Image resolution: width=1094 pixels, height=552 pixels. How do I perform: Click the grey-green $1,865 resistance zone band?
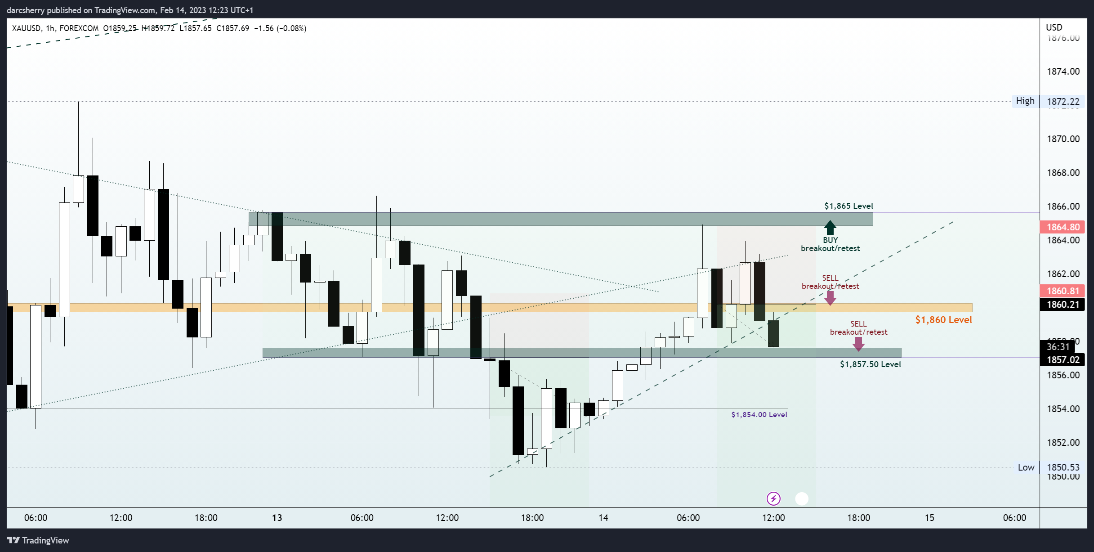[x=561, y=219]
